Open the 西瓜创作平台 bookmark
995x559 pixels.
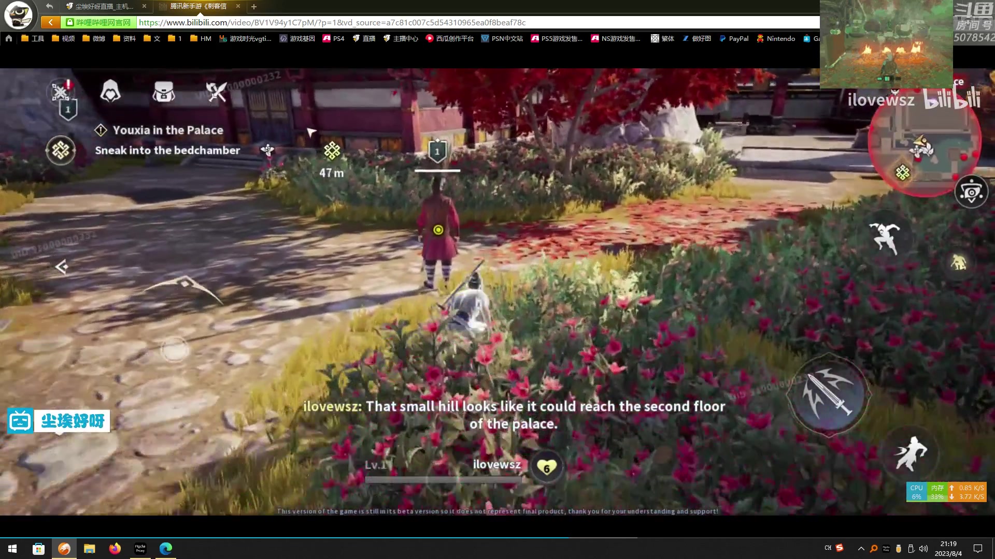tap(450, 38)
